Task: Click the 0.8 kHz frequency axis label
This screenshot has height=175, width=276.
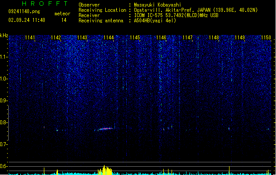Action: (x=4, y=122)
